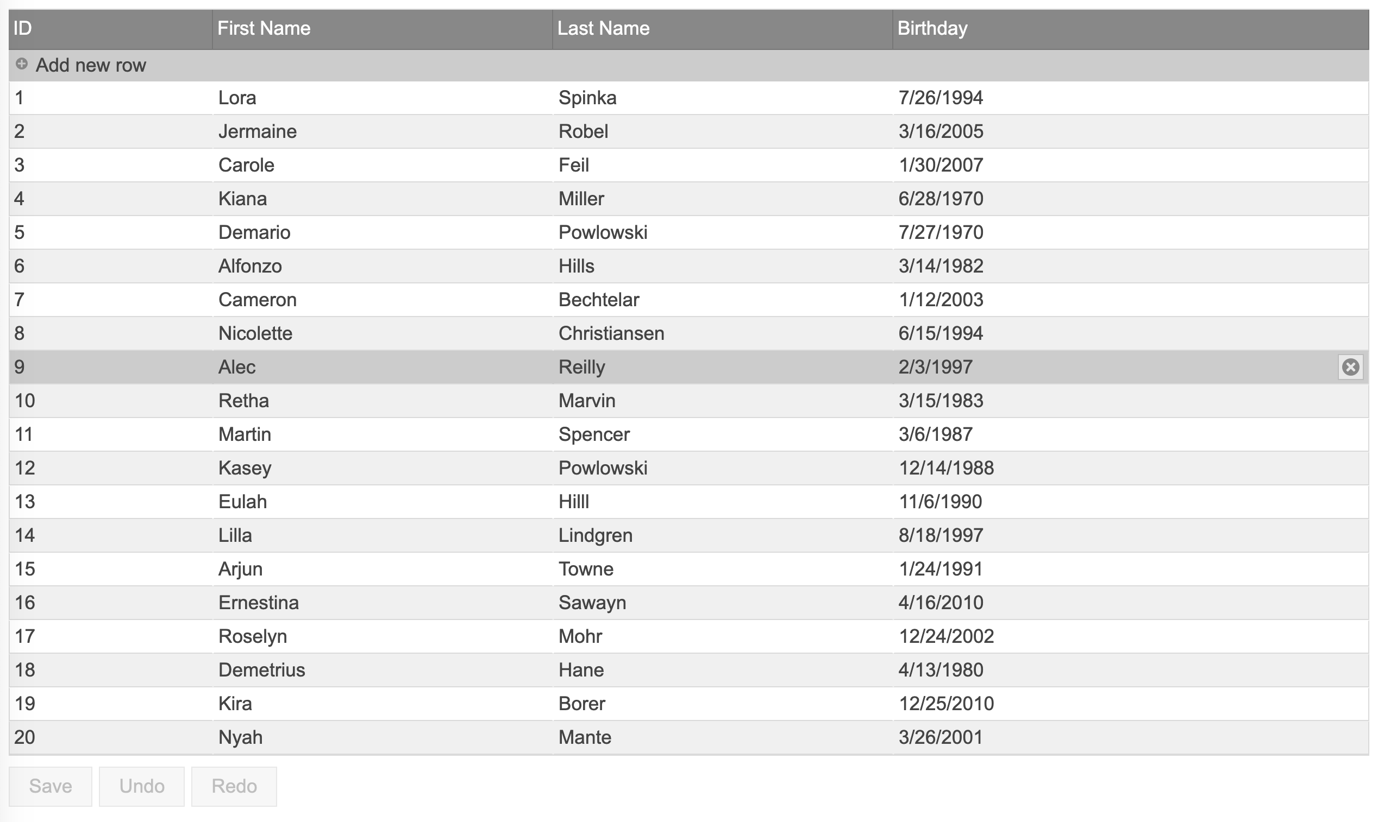Click the first name cell Ernestina
Image resolution: width=1378 pixels, height=822 pixels.
pyautogui.click(x=258, y=603)
